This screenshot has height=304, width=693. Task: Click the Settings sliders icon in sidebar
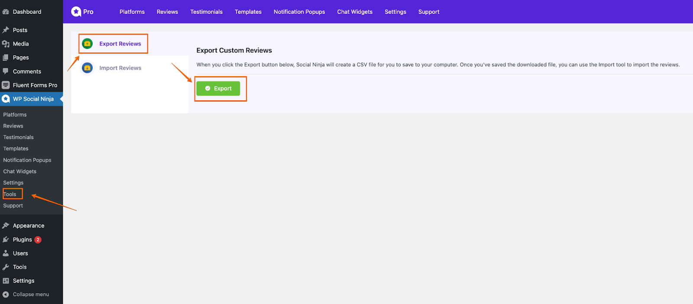(6, 281)
